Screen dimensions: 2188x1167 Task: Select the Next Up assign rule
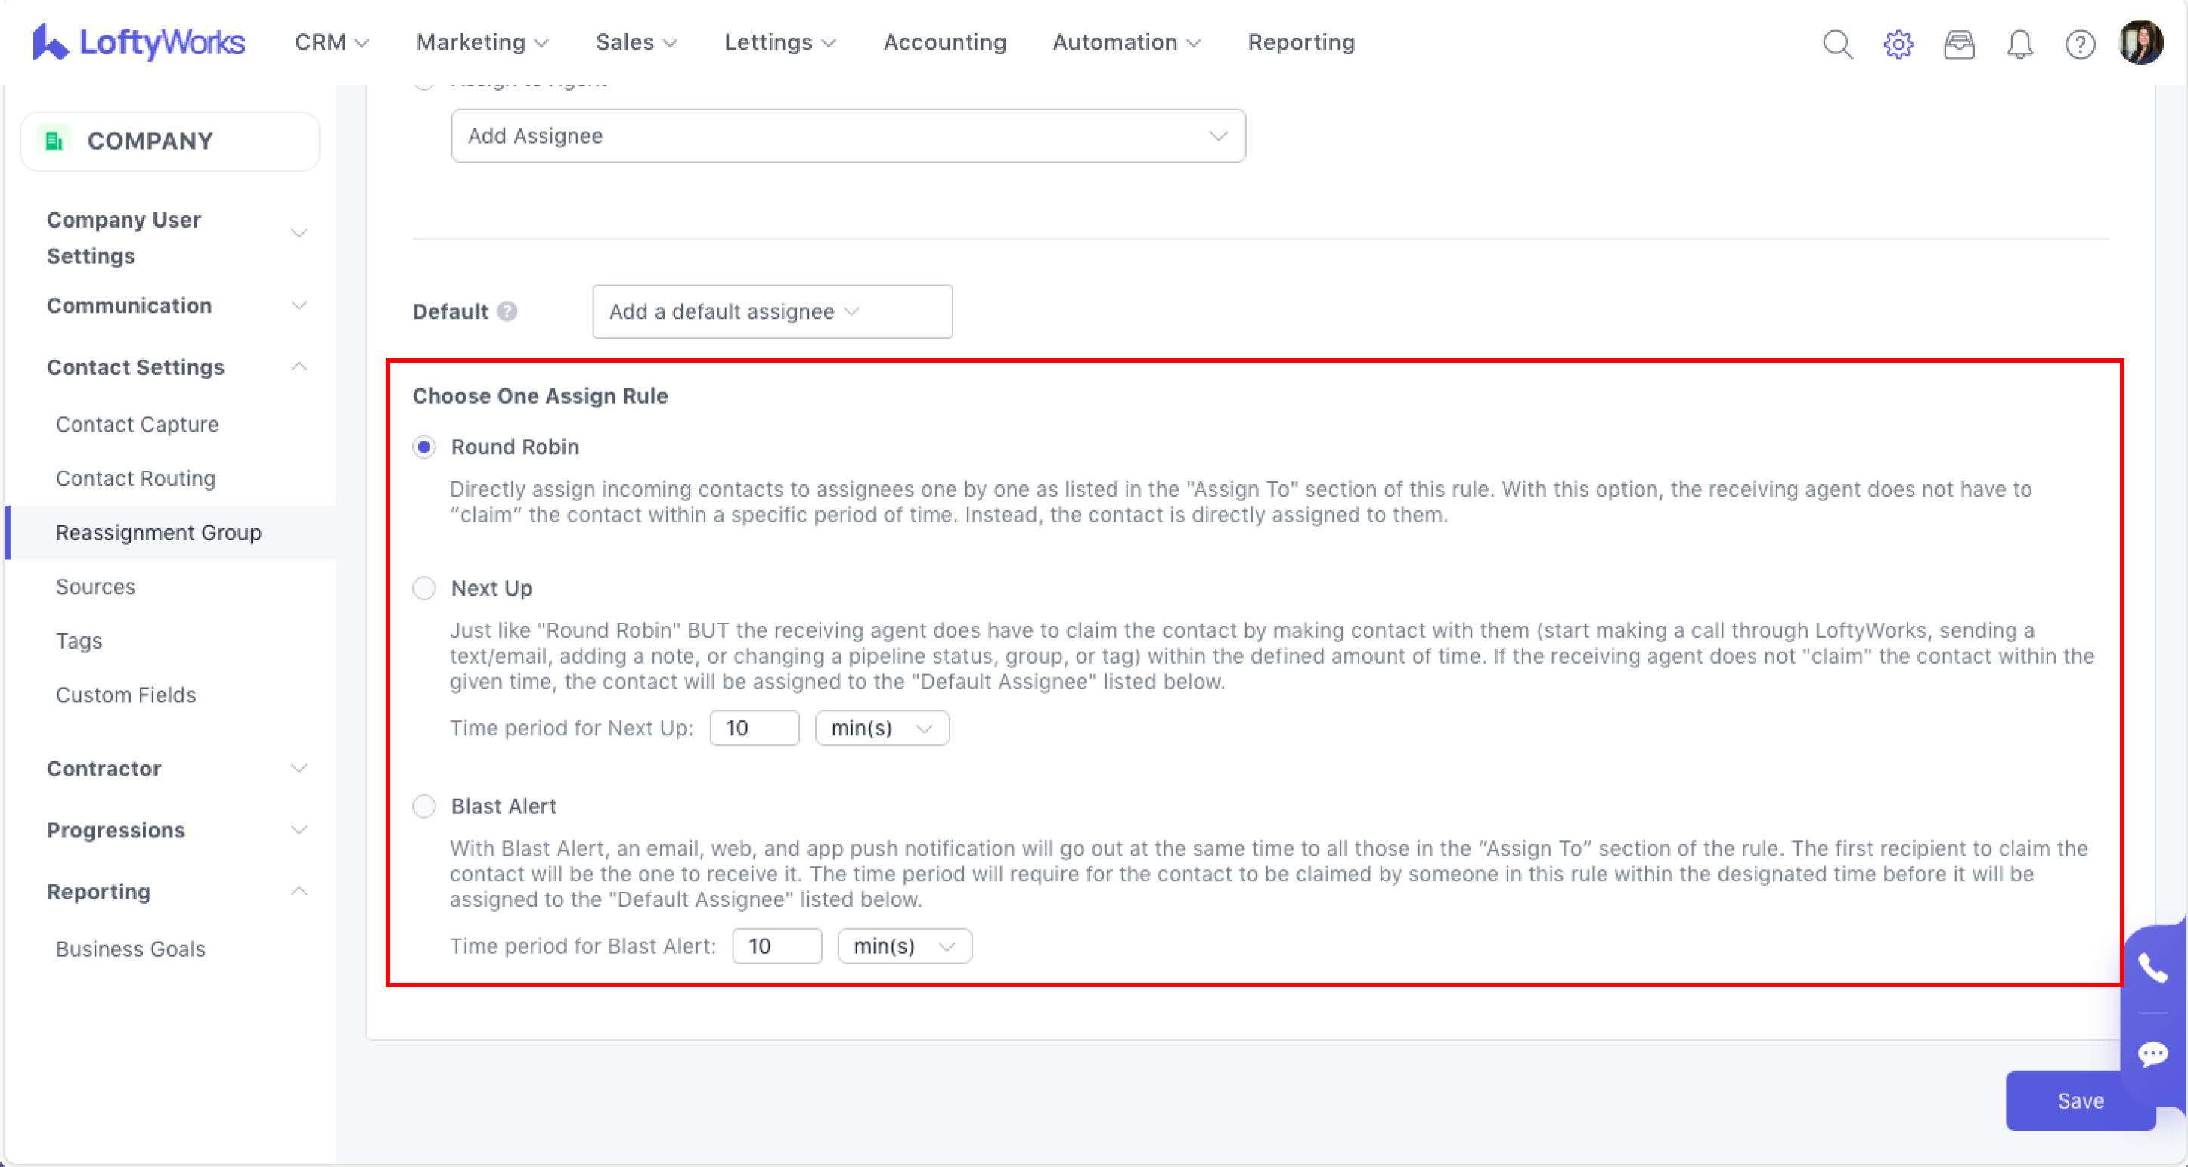click(x=424, y=588)
